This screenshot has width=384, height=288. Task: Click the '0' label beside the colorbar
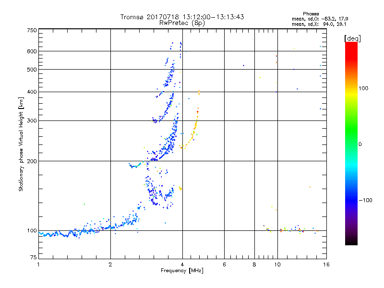click(x=360, y=144)
